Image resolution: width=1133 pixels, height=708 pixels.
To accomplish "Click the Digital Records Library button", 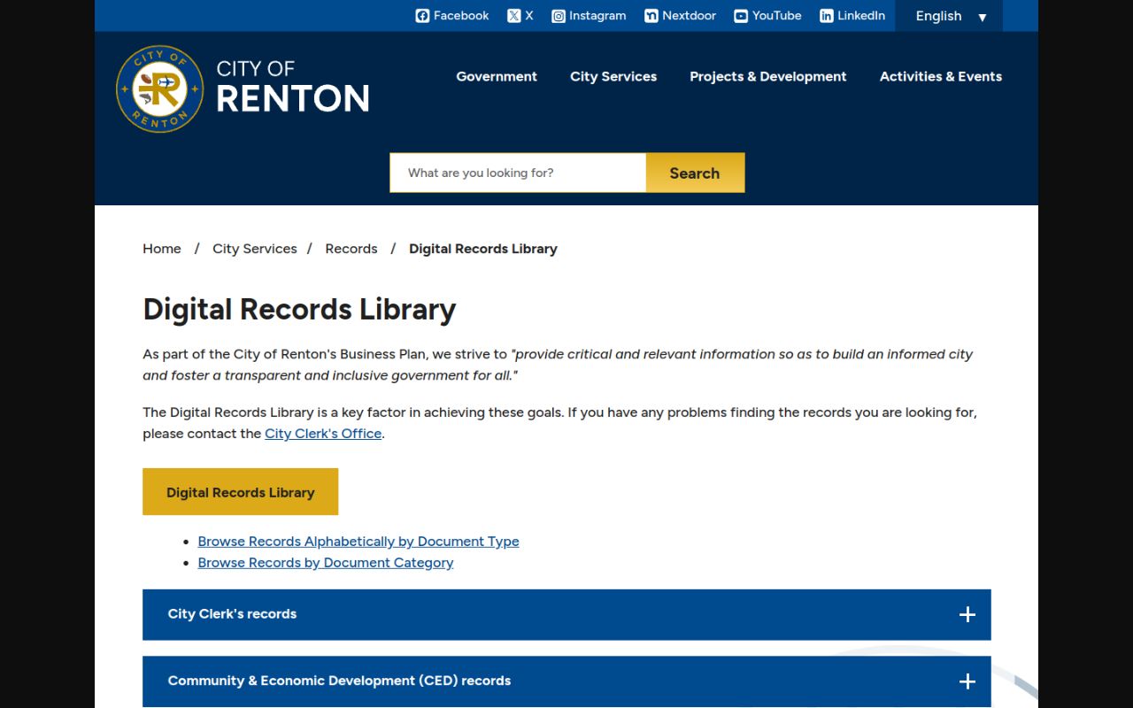I will click(241, 492).
